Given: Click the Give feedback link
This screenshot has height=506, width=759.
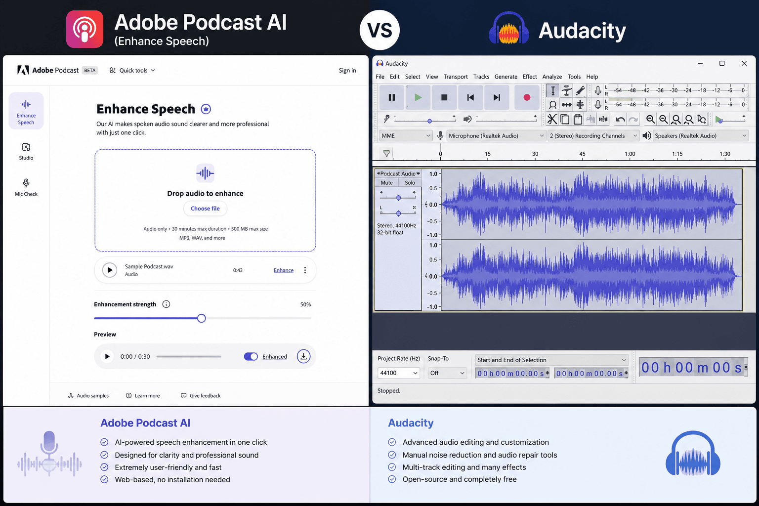Looking at the screenshot, I should coord(201,396).
